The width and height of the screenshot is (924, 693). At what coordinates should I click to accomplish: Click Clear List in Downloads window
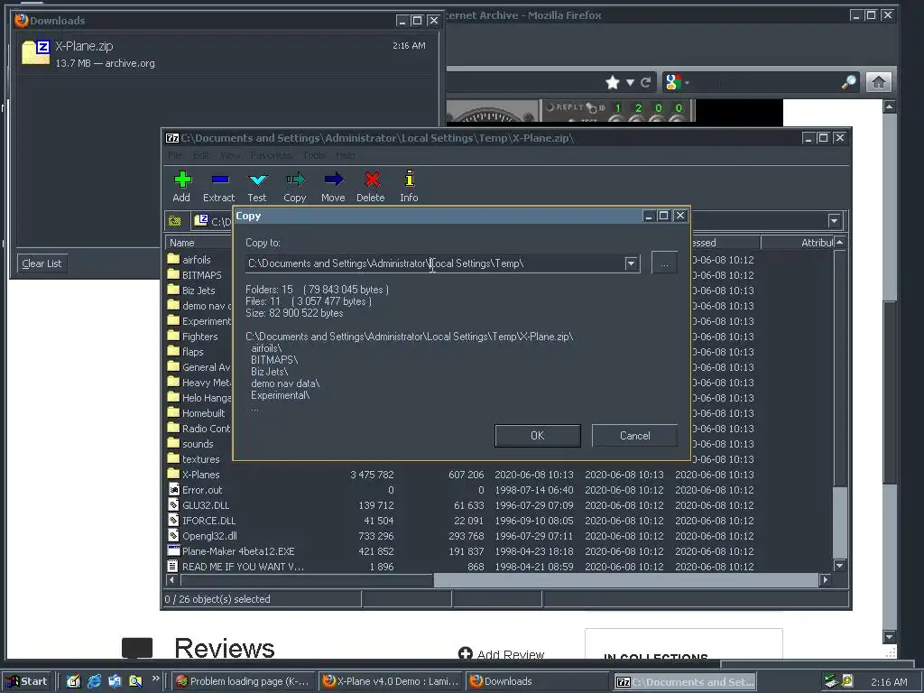coord(42,263)
